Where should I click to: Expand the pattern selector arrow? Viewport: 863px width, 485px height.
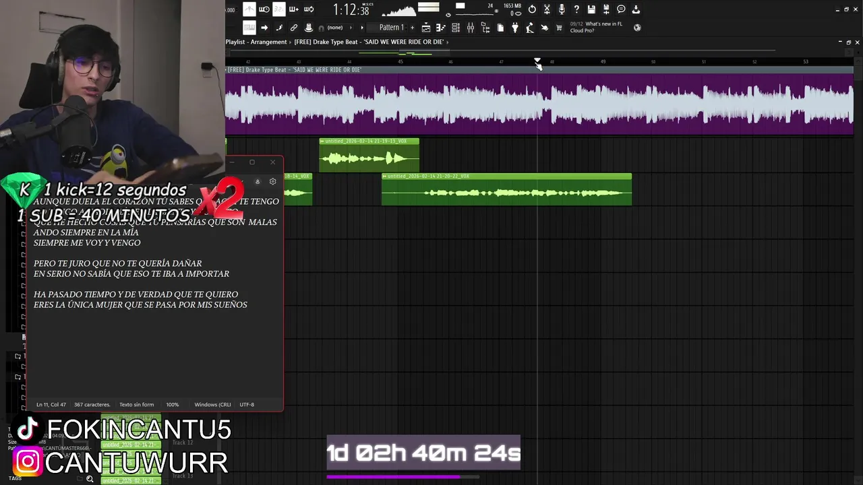coord(362,28)
